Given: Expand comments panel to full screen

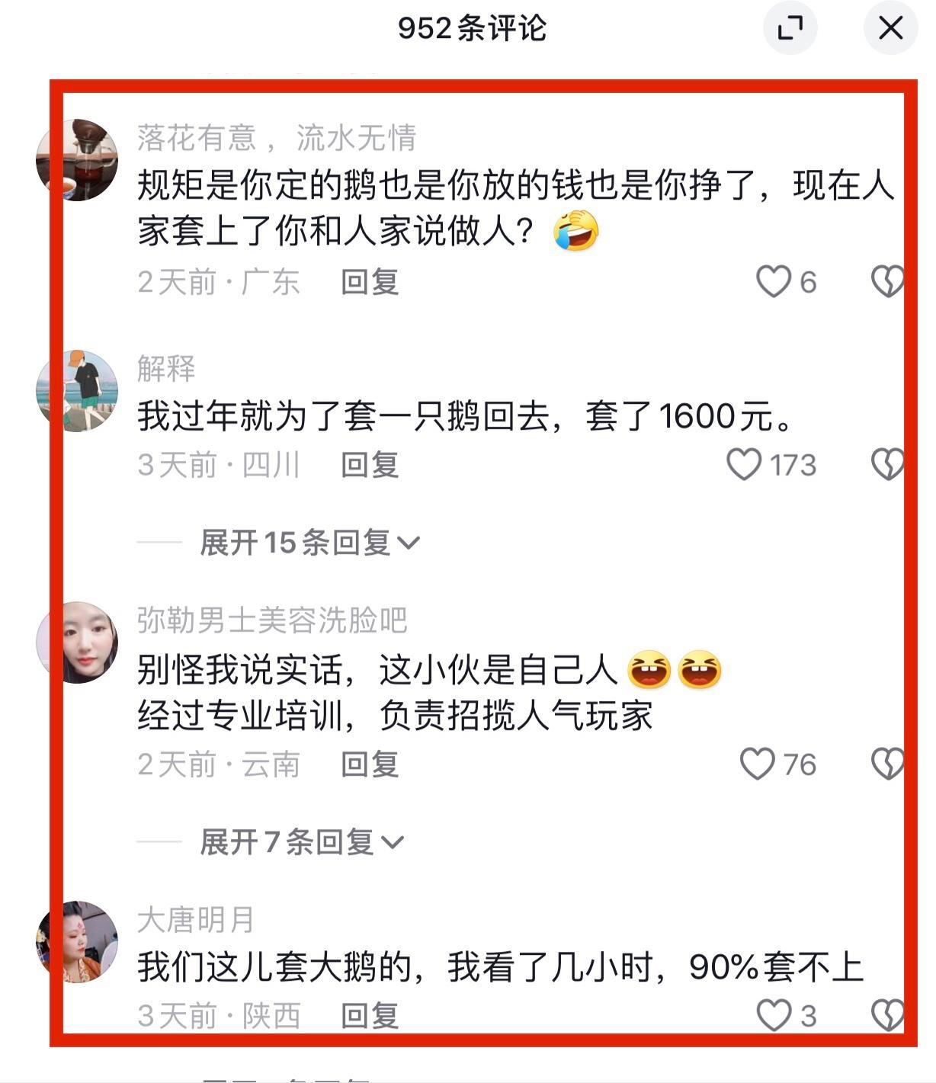Looking at the screenshot, I should [x=790, y=28].
